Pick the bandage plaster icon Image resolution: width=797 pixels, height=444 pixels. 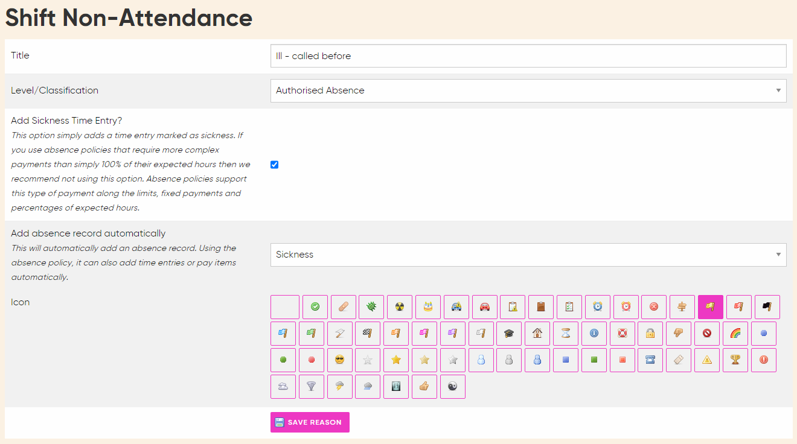point(344,307)
